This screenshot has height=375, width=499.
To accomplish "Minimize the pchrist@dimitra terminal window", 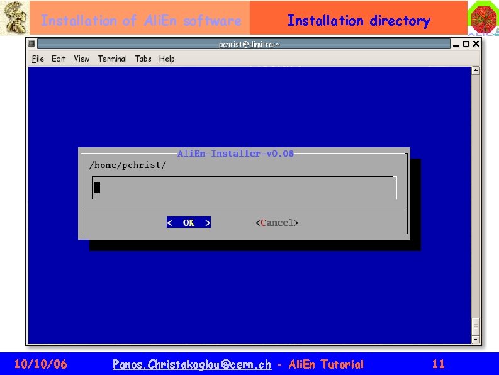I will click(456, 44).
